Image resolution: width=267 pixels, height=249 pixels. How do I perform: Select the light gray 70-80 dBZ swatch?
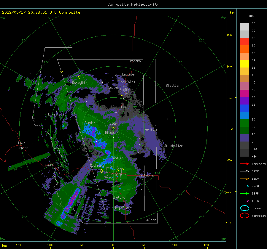click(x=244, y=27)
